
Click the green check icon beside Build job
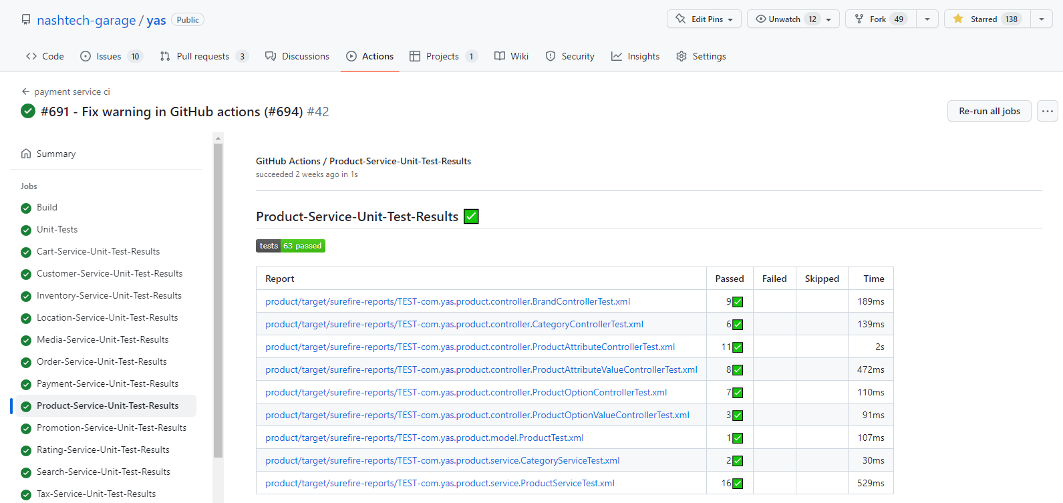click(x=26, y=208)
